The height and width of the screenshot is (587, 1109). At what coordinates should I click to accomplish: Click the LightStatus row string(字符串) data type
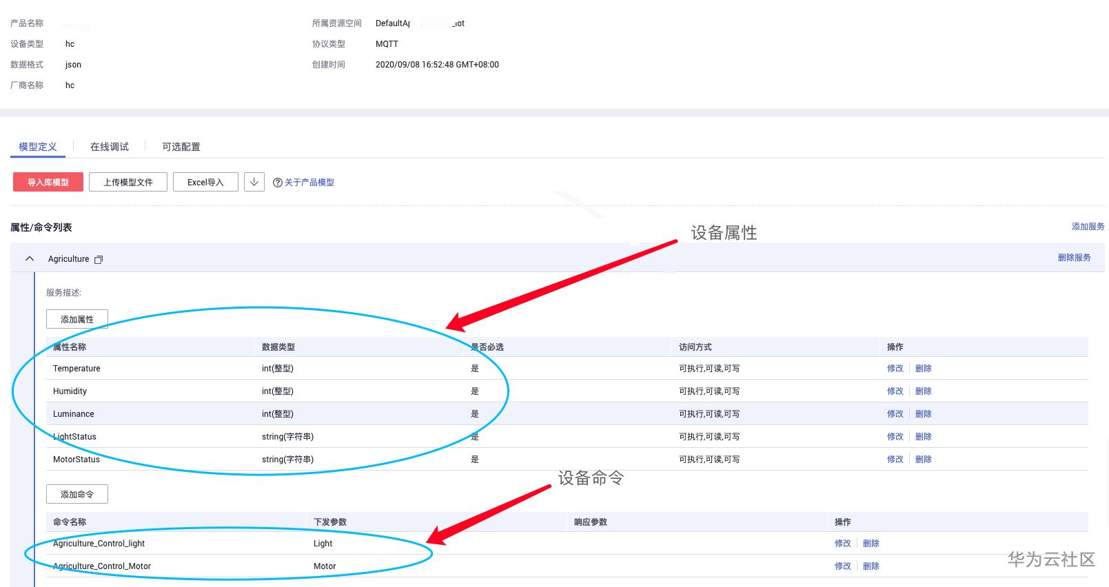(287, 437)
